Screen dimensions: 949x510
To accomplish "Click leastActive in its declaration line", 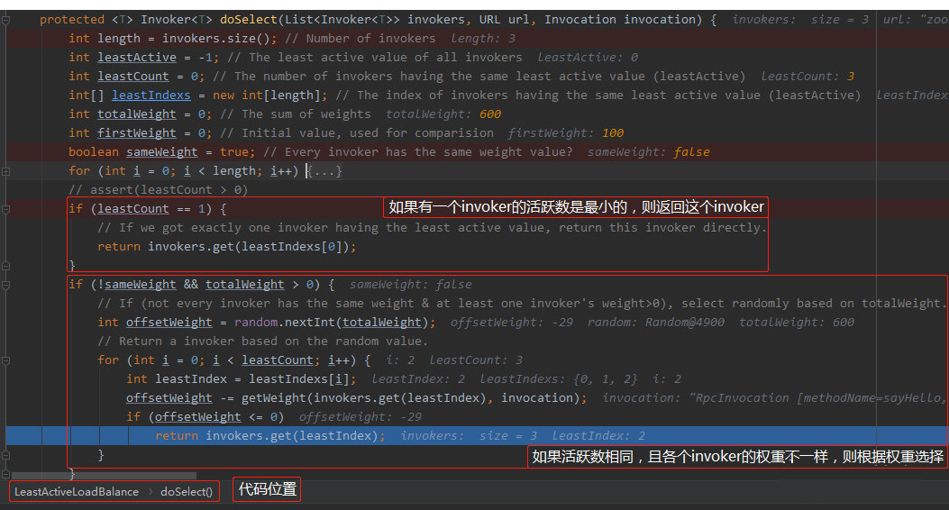I will (x=137, y=58).
